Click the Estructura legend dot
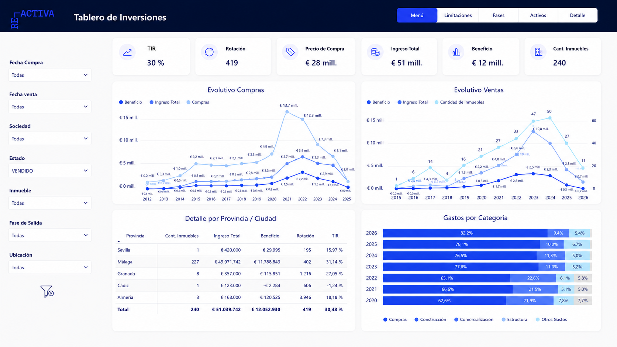 click(x=503, y=320)
